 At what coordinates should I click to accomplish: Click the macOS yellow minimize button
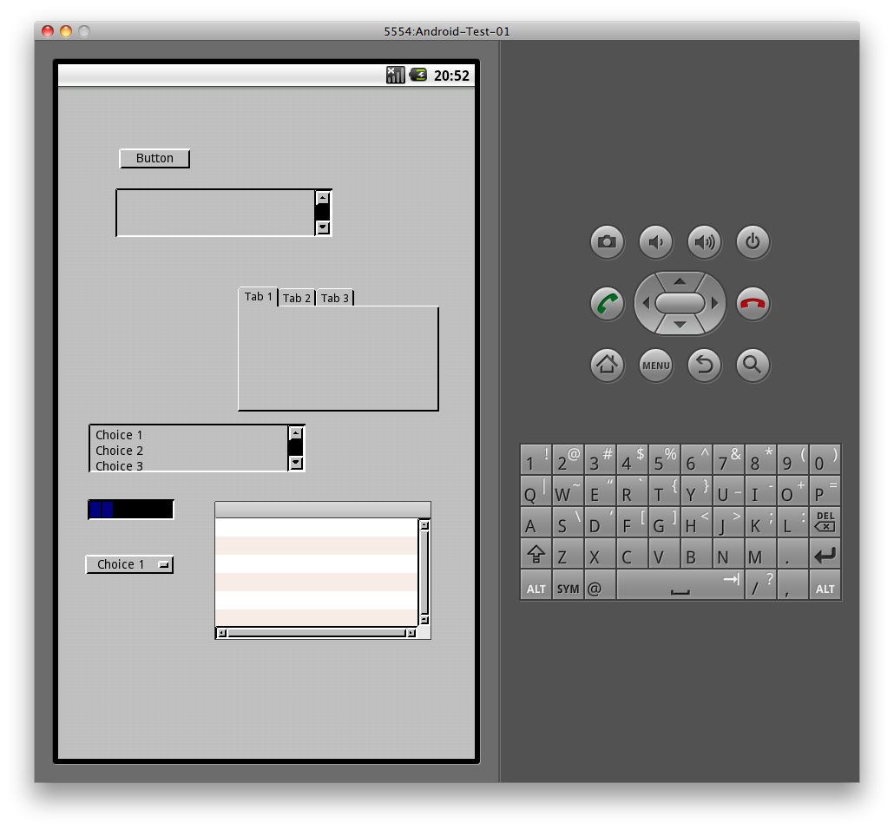66,31
